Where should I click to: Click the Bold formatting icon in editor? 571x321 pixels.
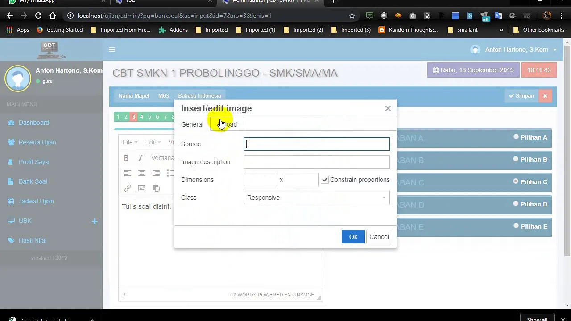click(126, 158)
